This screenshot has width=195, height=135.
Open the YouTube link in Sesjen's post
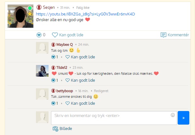(85, 14)
